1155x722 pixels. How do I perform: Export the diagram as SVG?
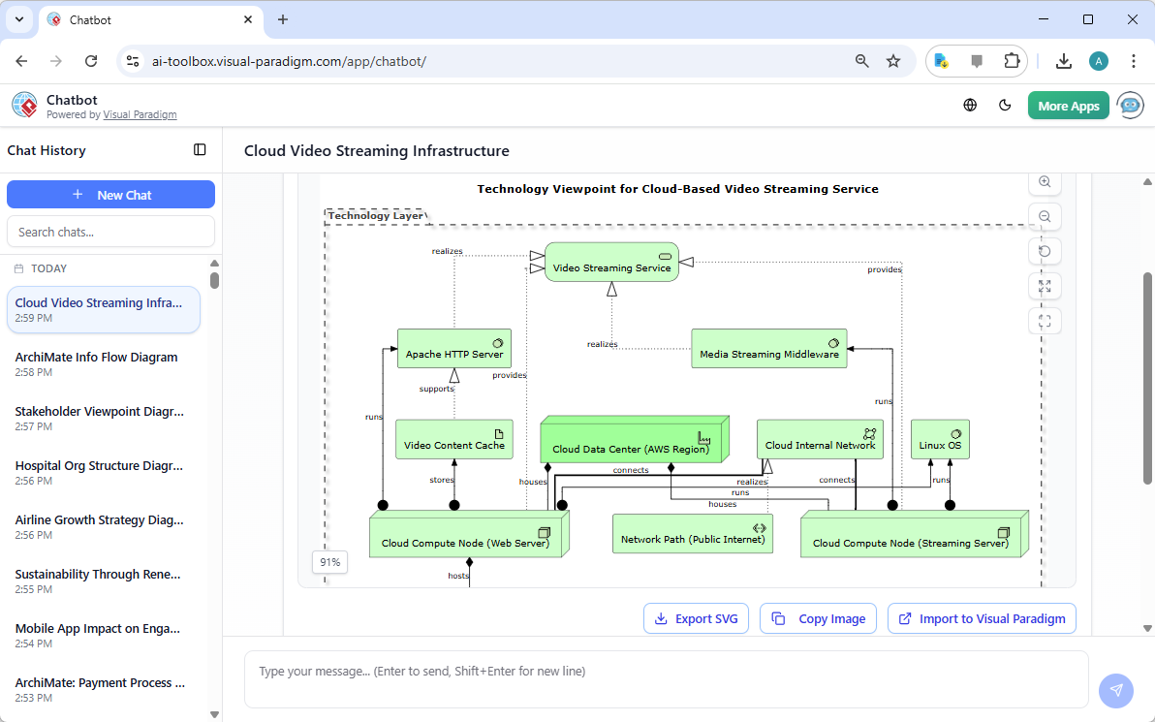point(696,617)
